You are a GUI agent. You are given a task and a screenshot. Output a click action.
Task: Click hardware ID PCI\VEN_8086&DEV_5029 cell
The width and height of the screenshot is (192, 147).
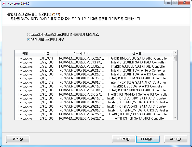(x=82, y=82)
